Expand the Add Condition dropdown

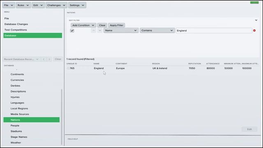(x=83, y=25)
